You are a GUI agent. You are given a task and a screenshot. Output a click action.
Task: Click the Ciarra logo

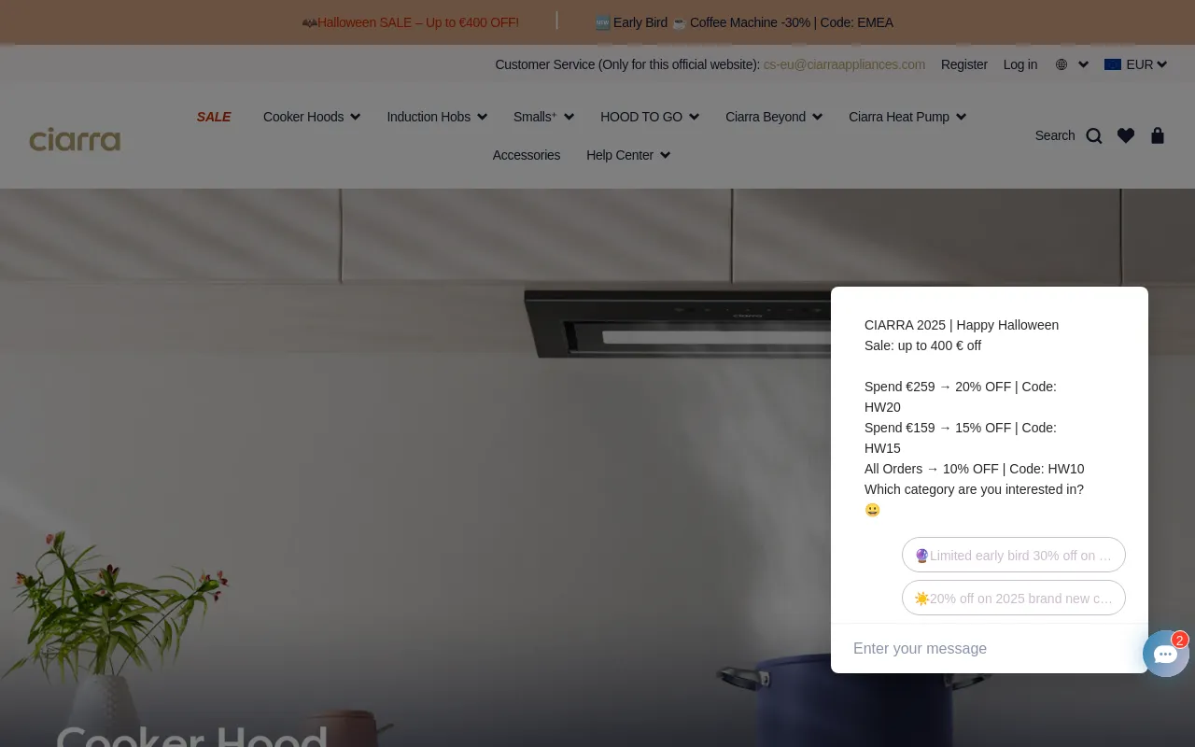point(75,139)
